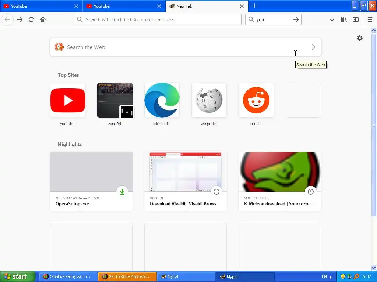The image size is (377, 282).
Task: Open the OperaSetup.exe highlight card
Action: click(x=91, y=181)
